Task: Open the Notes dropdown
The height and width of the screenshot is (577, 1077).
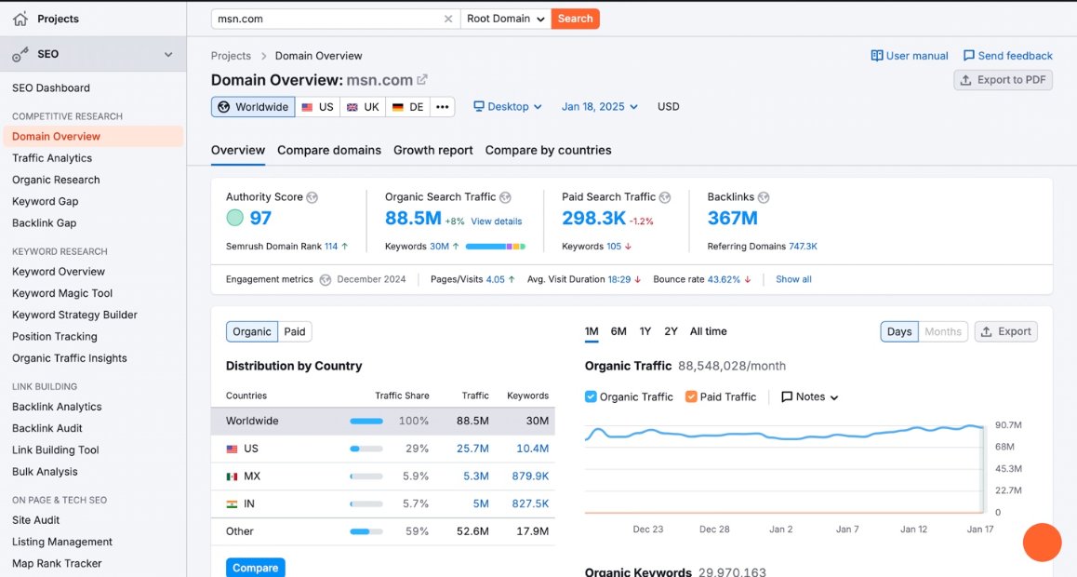Action: pyautogui.click(x=810, y=397)
